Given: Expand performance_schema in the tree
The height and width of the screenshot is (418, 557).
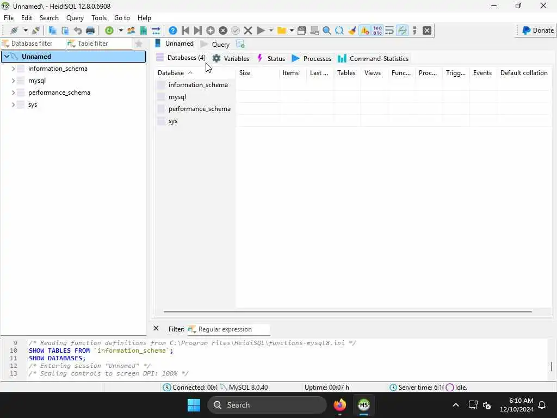Looking at the screenshot, I should click(13, 93).
